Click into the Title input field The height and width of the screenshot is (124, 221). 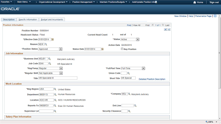pos(58,78)
